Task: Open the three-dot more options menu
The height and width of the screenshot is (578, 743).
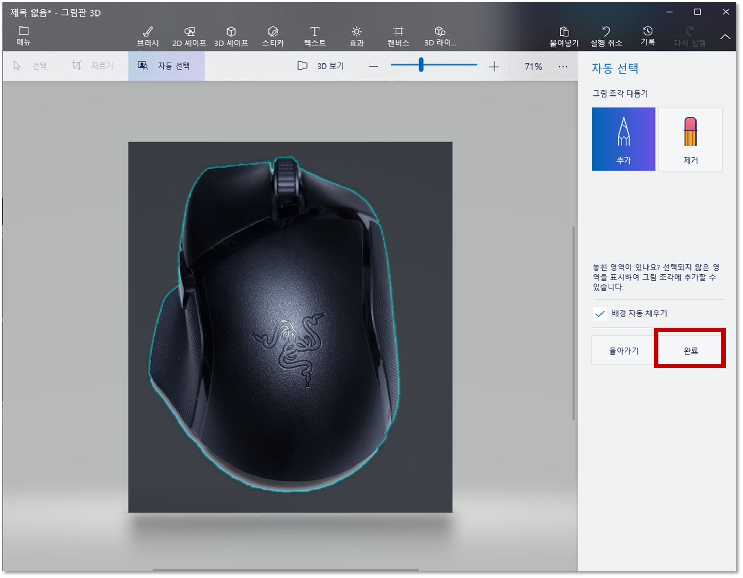Action: (563, 67)
